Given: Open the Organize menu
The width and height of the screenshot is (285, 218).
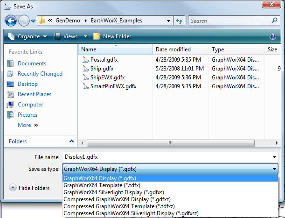Looking at the screenshot, I should pos(28,36).
